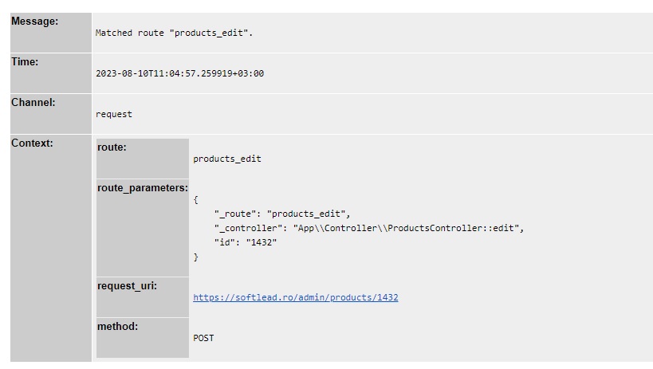Screen dimensions: 653x369
Task: Click the 'method:' context key
Action: point(117,327)
